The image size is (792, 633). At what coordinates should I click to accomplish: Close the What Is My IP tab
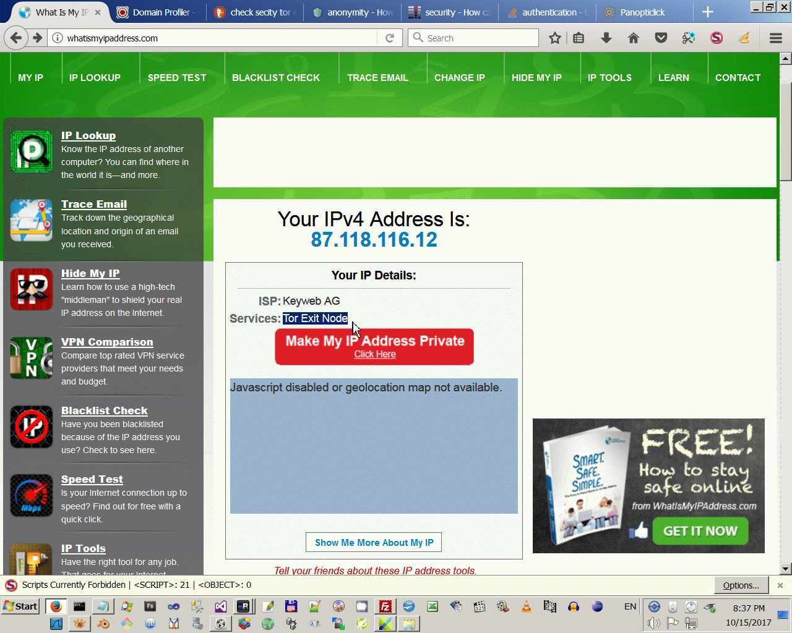(x=98, y=12)
